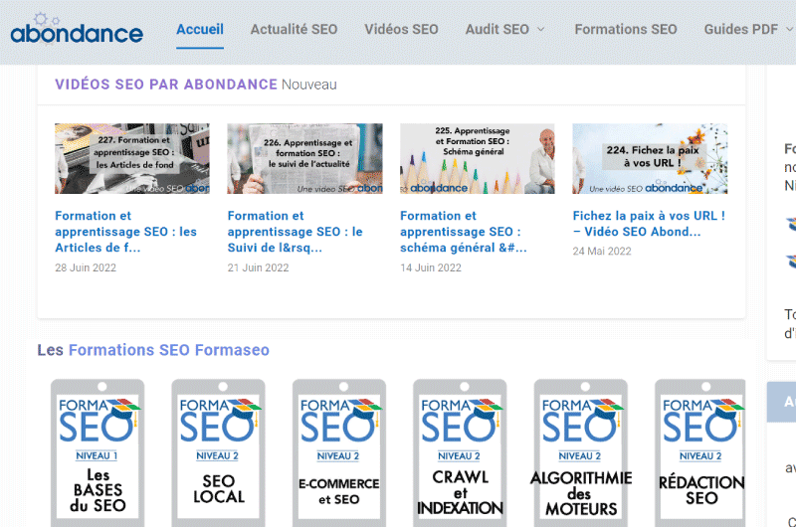Select FormaSEO 'Crawl et Indexation' badge
The height and width of the screenshot is (527, 796).
point(460,453)
